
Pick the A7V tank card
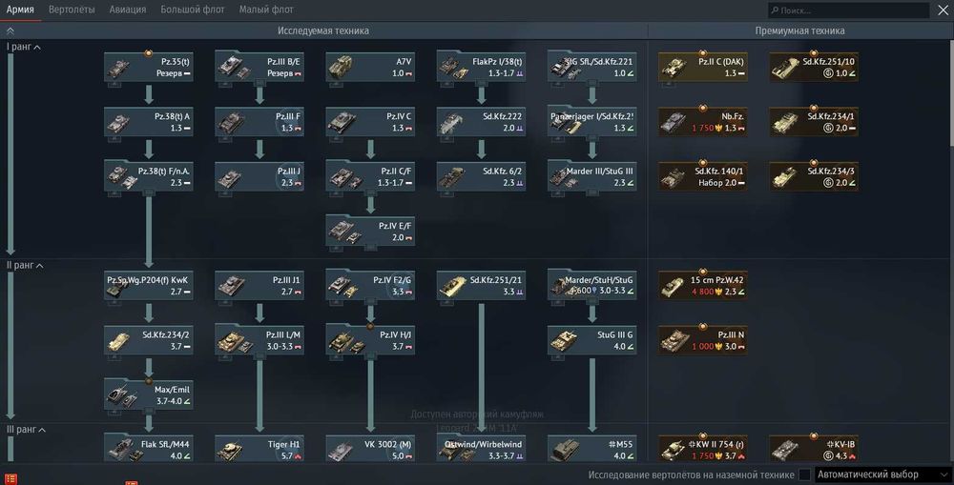[370, 67]
